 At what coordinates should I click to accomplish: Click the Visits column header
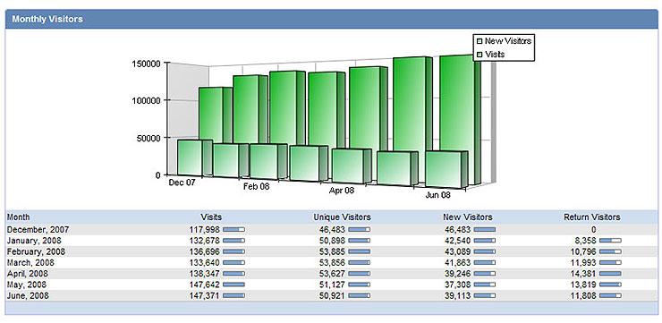[x=211, y=217]
